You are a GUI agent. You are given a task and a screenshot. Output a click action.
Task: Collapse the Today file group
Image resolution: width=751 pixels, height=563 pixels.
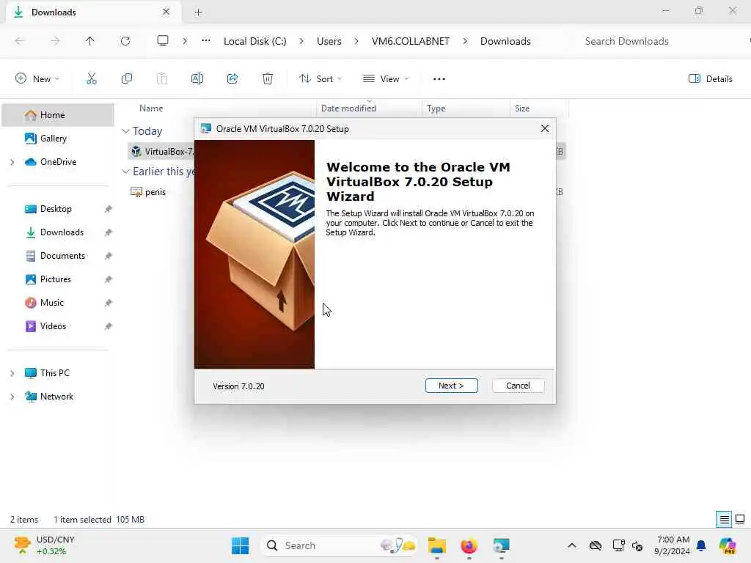[125, 130]
